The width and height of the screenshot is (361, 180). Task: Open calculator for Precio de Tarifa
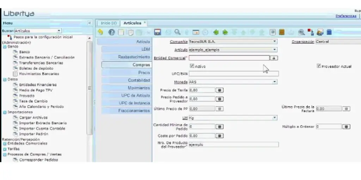click(x=220, y=90)
